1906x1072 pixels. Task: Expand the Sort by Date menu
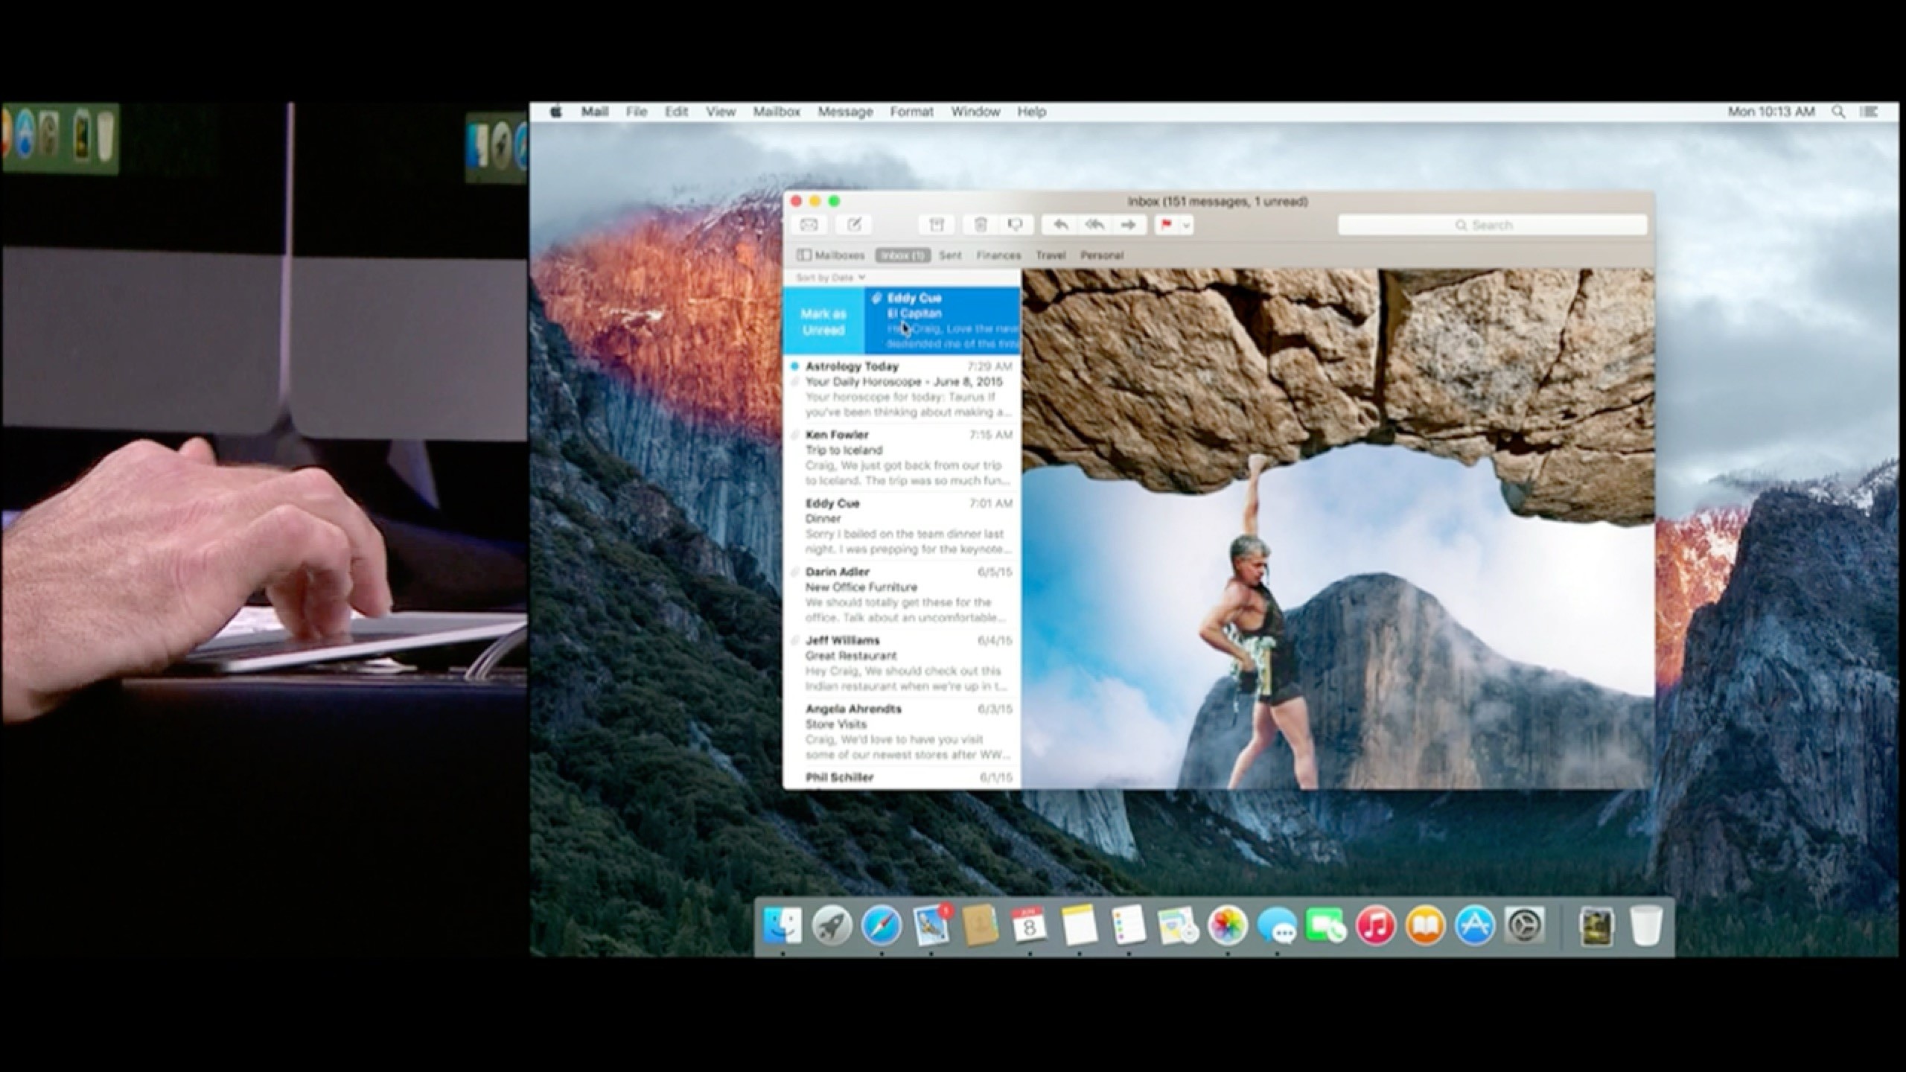[x=830, y=278]
